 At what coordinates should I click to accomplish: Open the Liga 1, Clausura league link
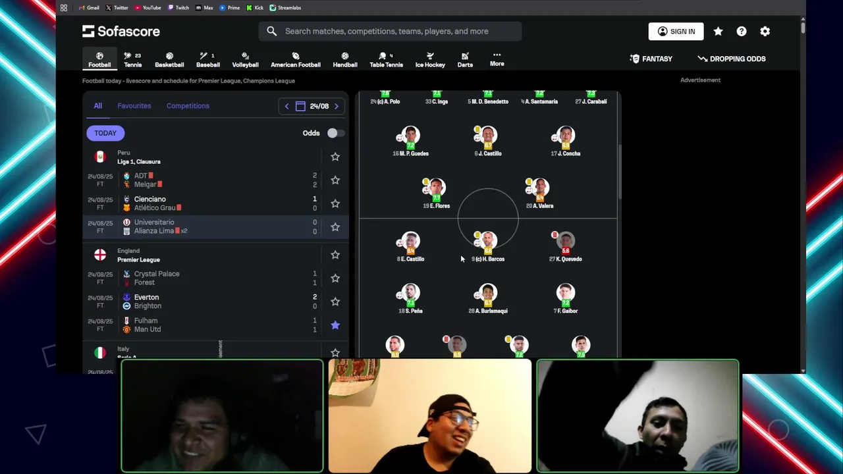pyautogui.click(x=139, y=161)
